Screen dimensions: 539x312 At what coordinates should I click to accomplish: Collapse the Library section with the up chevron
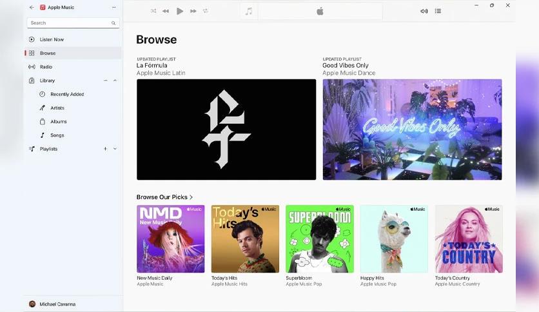(115, 81)
